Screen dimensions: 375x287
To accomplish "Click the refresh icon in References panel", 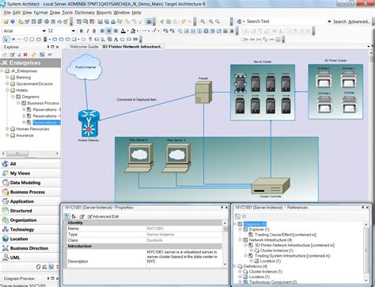I will pos(237,216).
